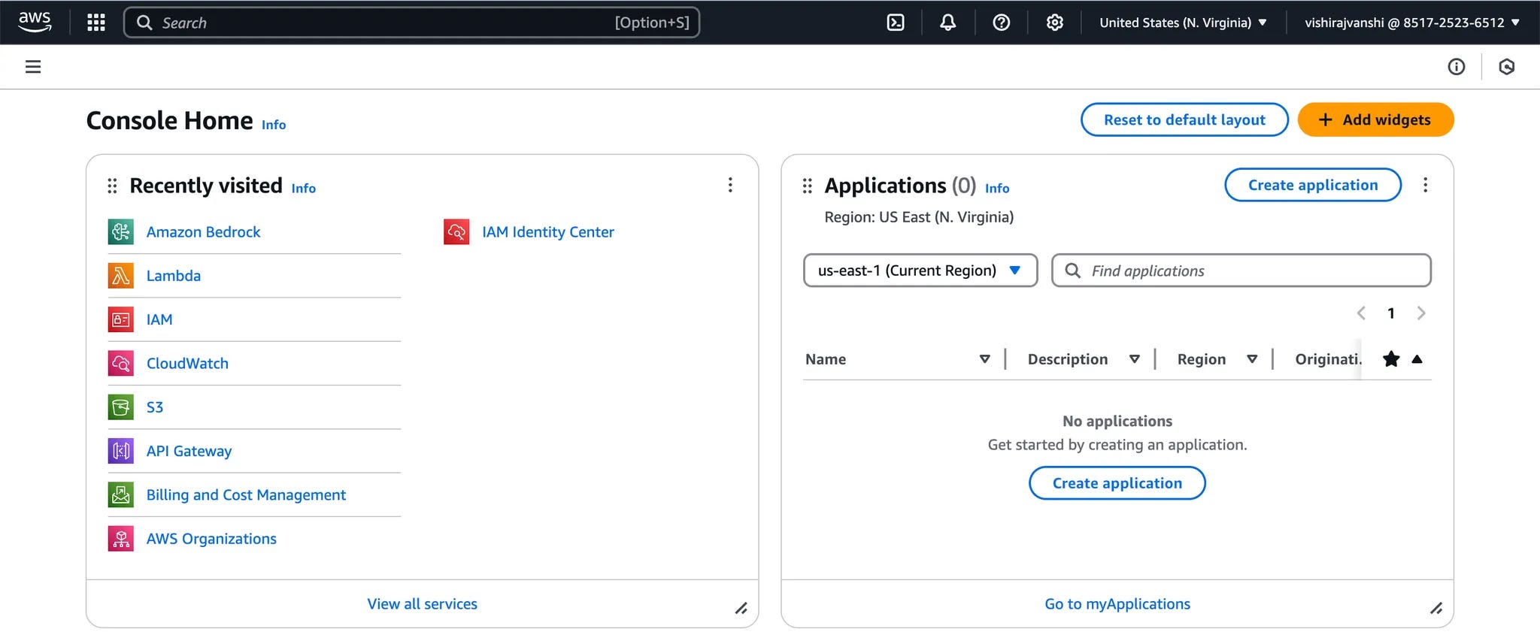Open Billing and Cost Management link
The image size is (1540, 641).
[246, 494]
